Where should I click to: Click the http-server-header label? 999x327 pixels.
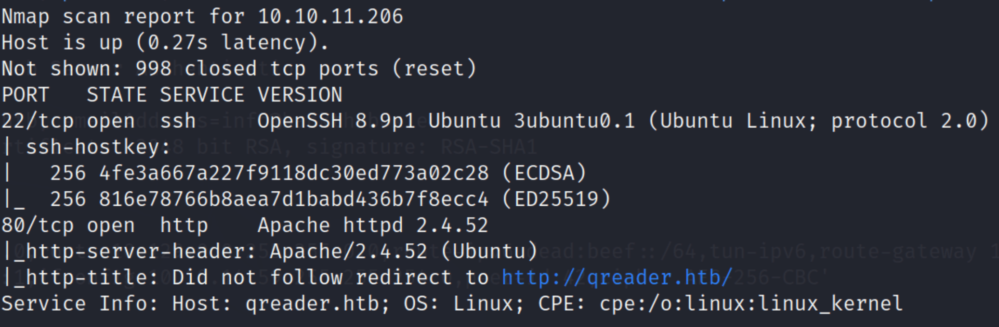(x=141, y=252)
